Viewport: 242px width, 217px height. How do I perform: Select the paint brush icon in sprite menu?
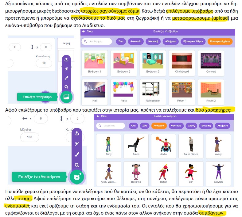[77, 154]
